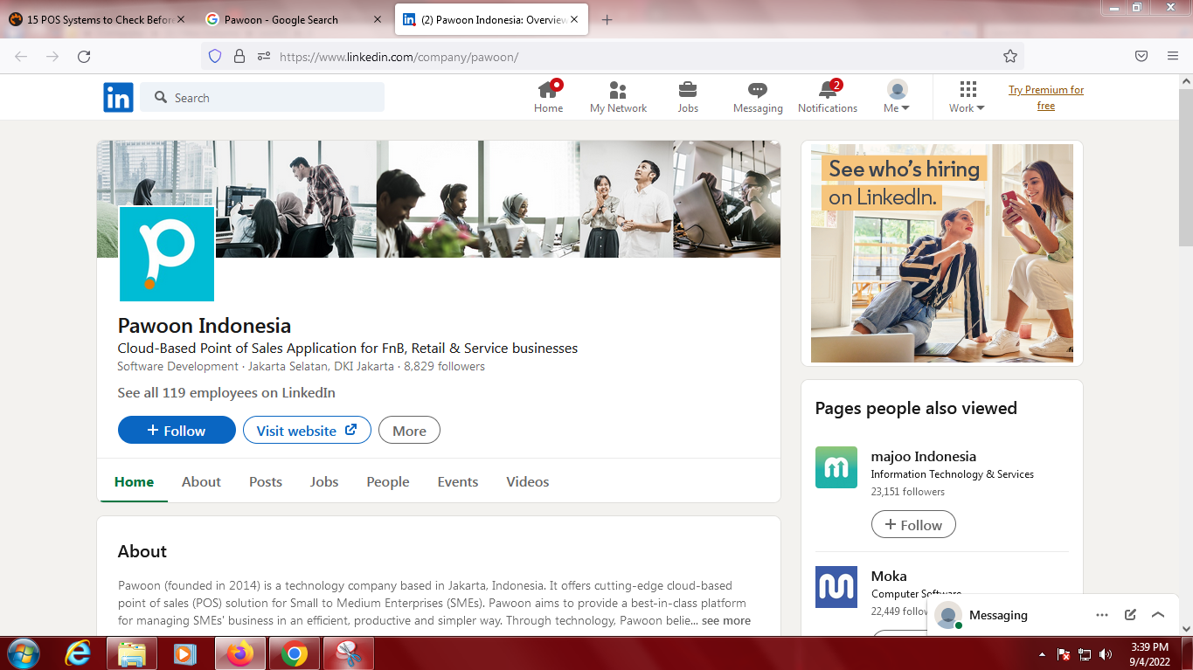Click Visit website button
1193x670 pixels.
pyautogui.click(x=307, y=430)
